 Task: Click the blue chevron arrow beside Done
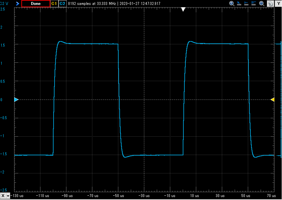[18, 3]
